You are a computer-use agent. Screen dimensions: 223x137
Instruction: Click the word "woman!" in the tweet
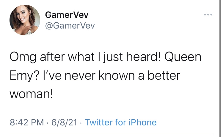[31, 94]
